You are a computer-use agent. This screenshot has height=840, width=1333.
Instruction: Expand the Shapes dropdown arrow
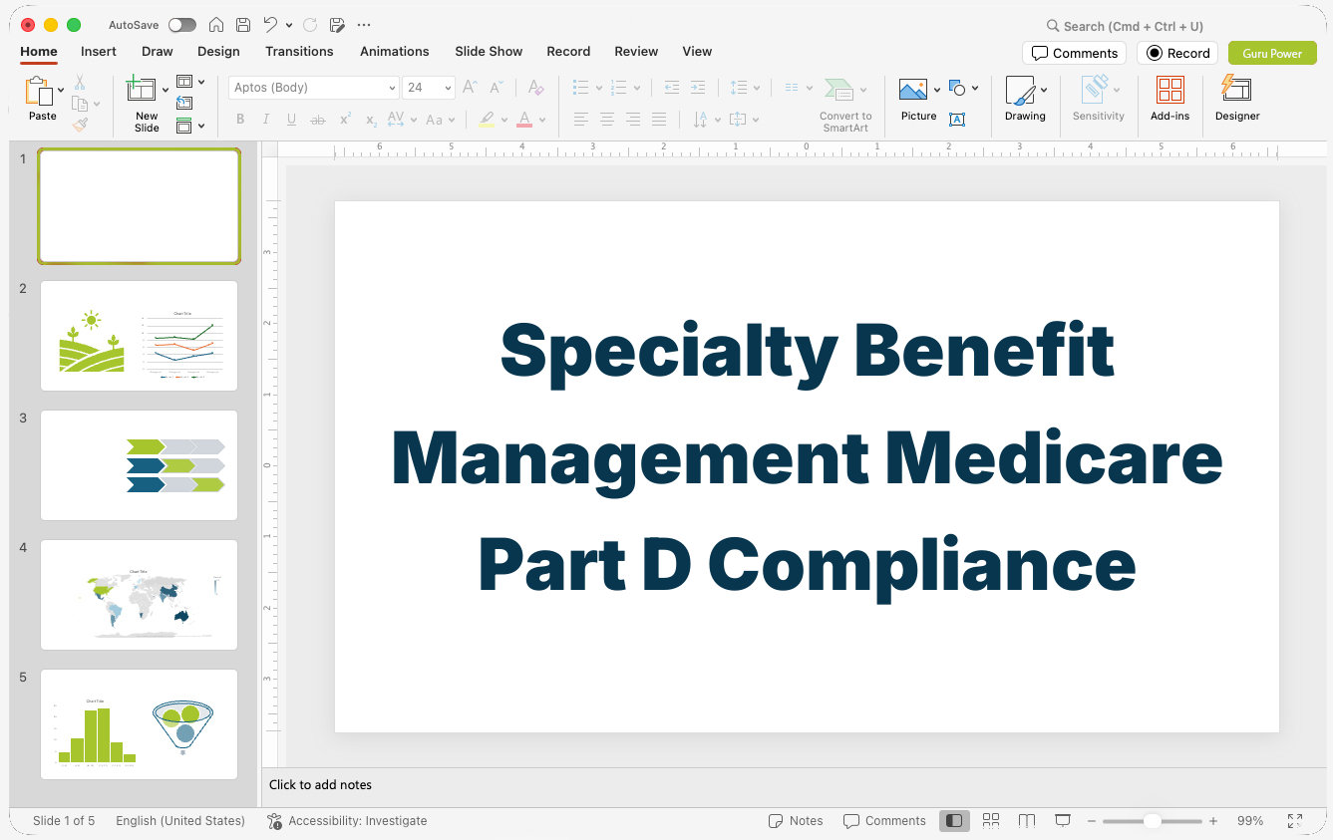[x=975, y=88]
